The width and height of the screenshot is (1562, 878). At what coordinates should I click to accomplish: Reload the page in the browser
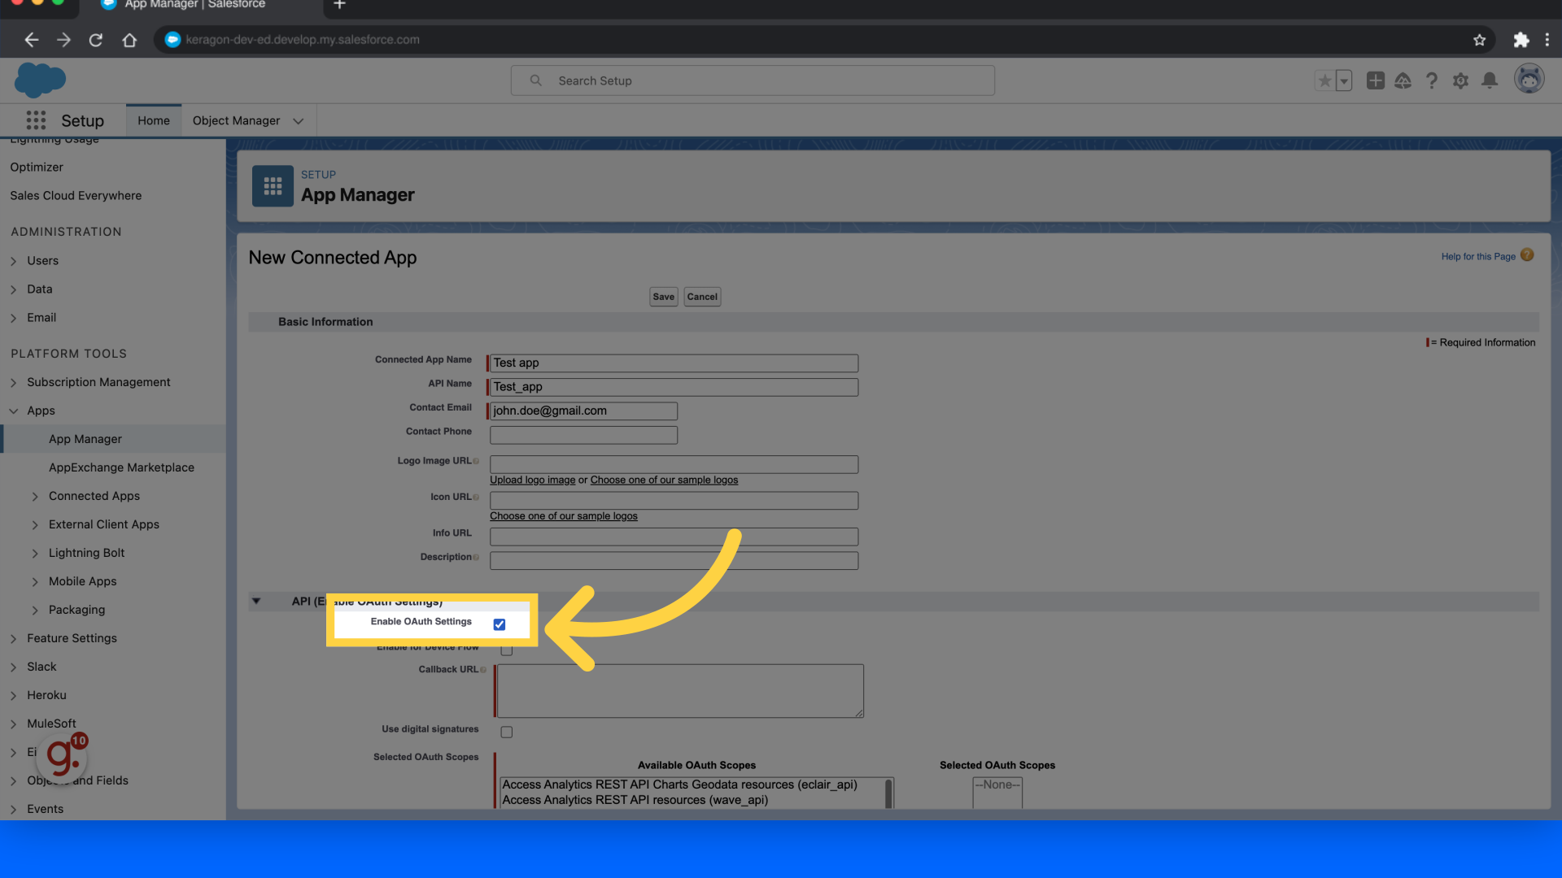click(96, 39)
